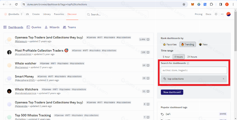The width and height of the screenshot is (237, 120).
Task: Click the New dashboard button
Action: pos(172,92)
